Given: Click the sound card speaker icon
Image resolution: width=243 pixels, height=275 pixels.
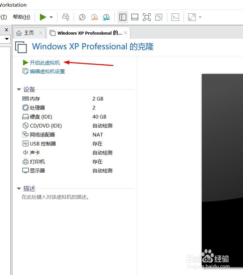Looking at the screenshot, I should [x=25, y=152].
